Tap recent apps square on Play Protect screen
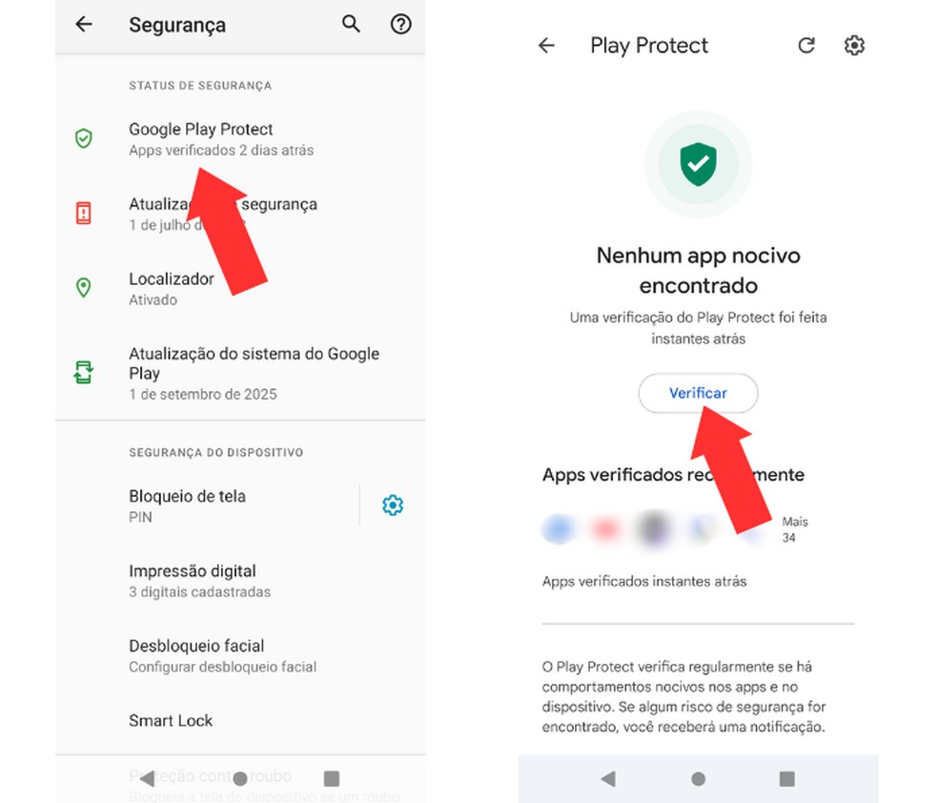Image resolution: width=938 pixels, height=803 pixels. tap(787, 778)
